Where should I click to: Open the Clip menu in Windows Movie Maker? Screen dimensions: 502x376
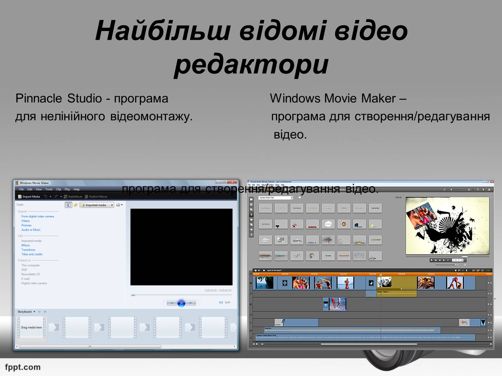click(58, 189)
